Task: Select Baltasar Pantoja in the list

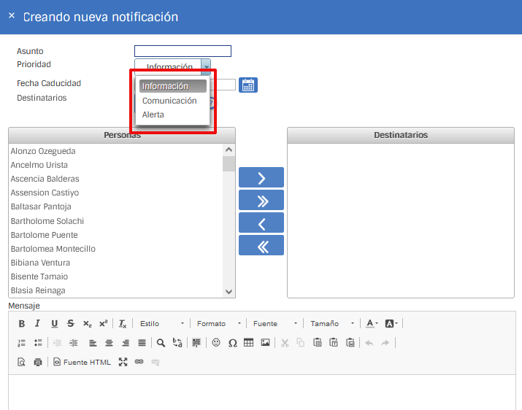Action: [x=116, y=206]
